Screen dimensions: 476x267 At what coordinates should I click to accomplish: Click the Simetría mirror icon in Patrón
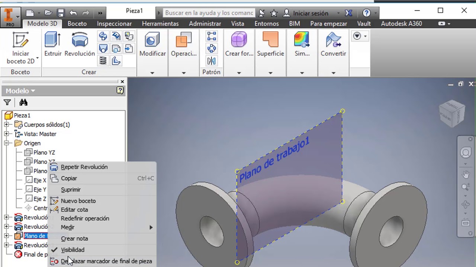(212, 60)
